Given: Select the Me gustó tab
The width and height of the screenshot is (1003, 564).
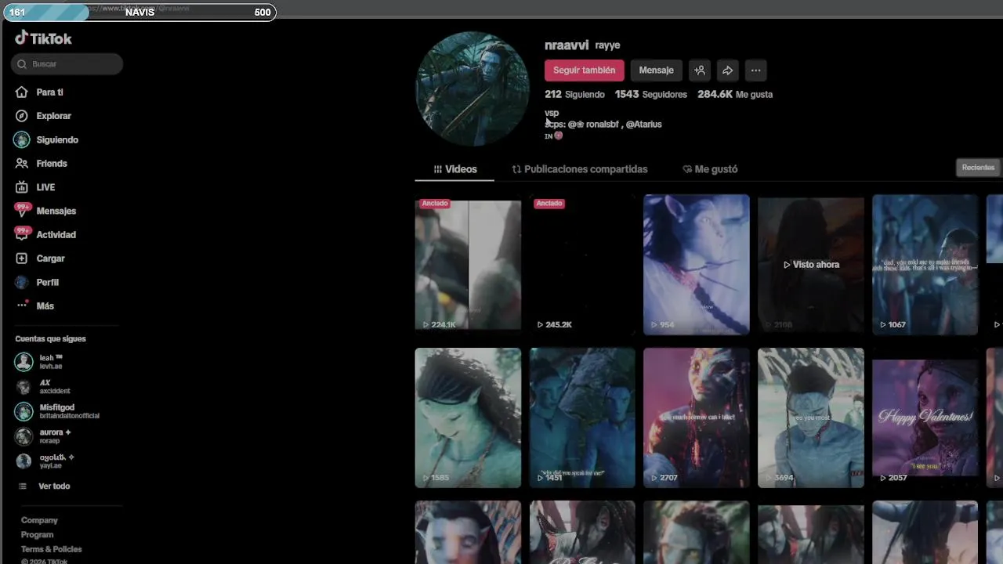Looking at the screenshot, I should [x=710, y=169].
